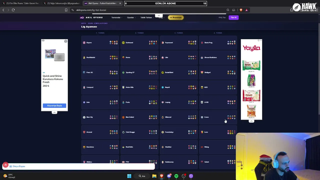This screenshot has width=320, height=180.
Task: Click the Dortmund club crest
Action: coord(123,43)
